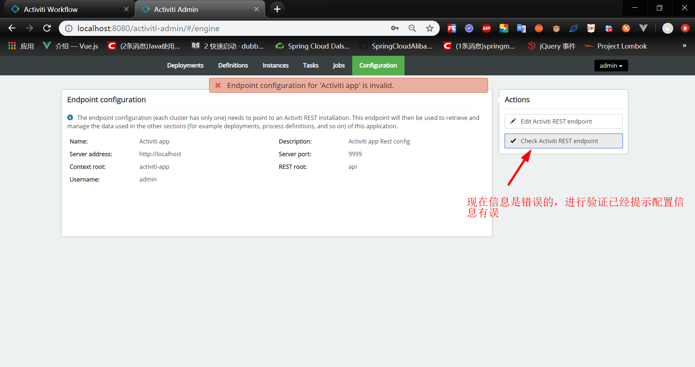695x367 pixels.
Task: Select the server address http://localhost value
Action: point(160,154)
